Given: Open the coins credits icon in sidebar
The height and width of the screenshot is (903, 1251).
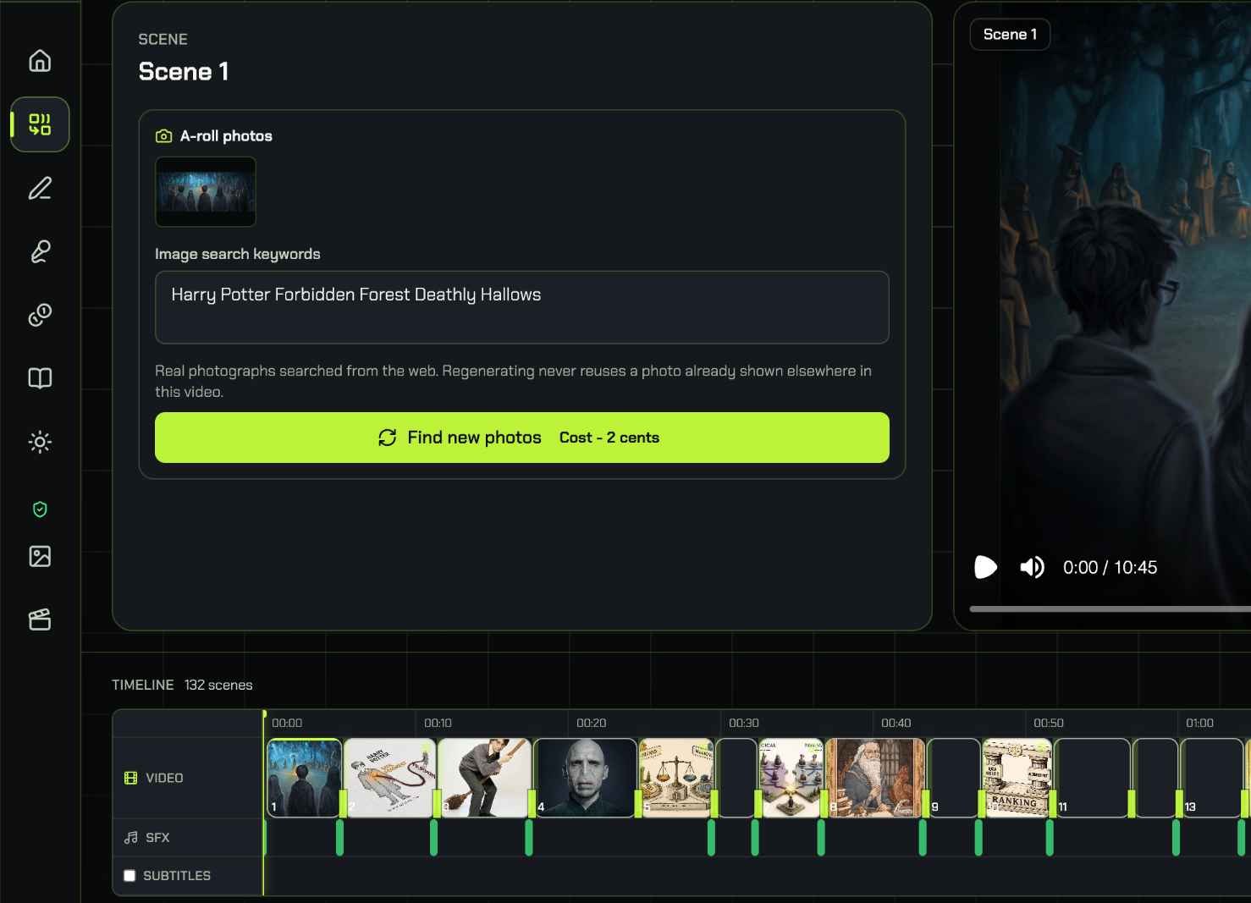Looking at the screenshot, I should (x=40, y=315).
